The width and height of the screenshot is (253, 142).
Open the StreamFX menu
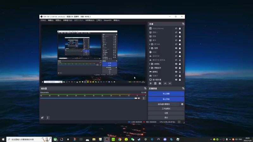(x=108, y=21)
